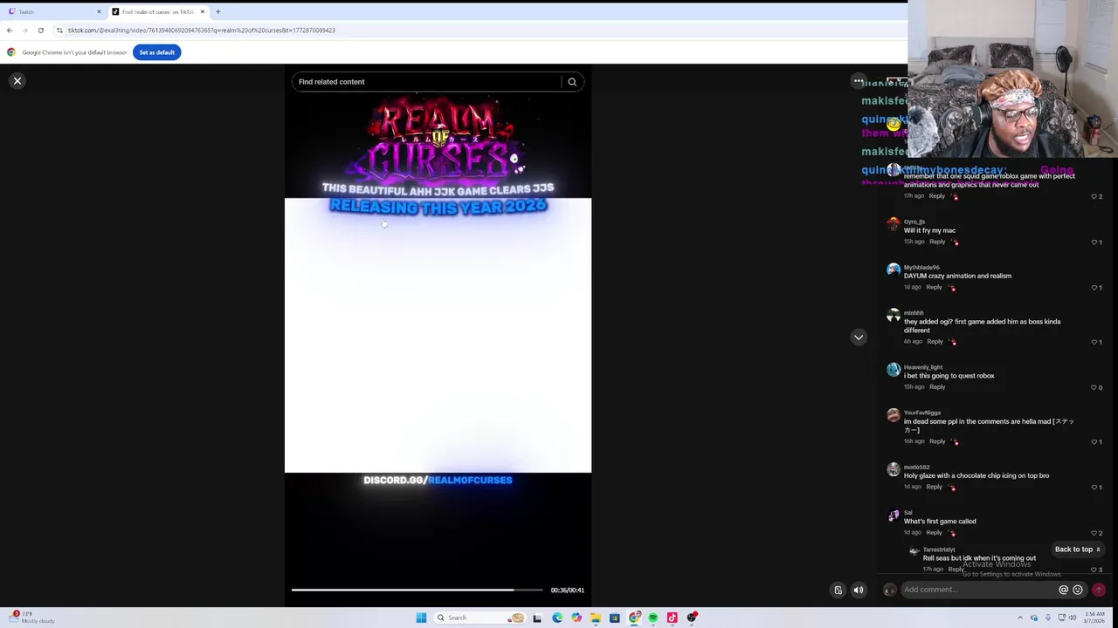The height and width of the screenshot is (628, 1118).
Task: Open Google Chrome from the taskbar
Action: click(634, 618)
